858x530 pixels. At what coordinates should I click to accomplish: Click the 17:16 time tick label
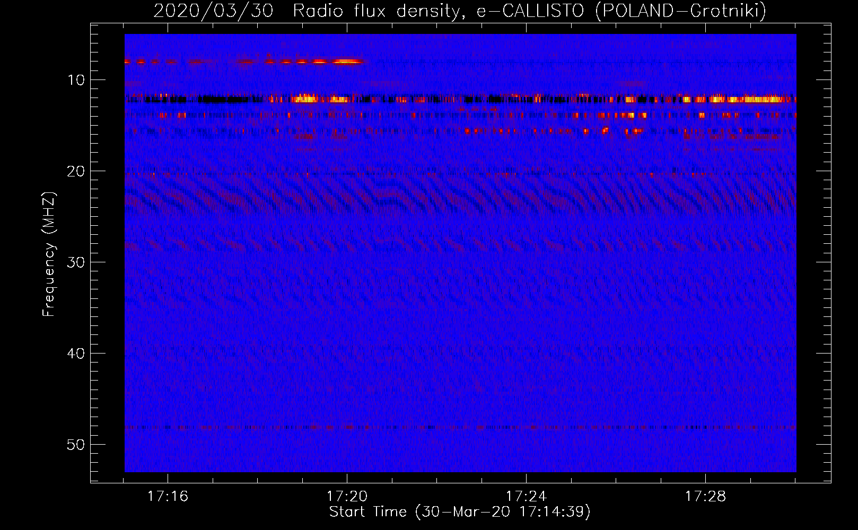pos(168,497)
